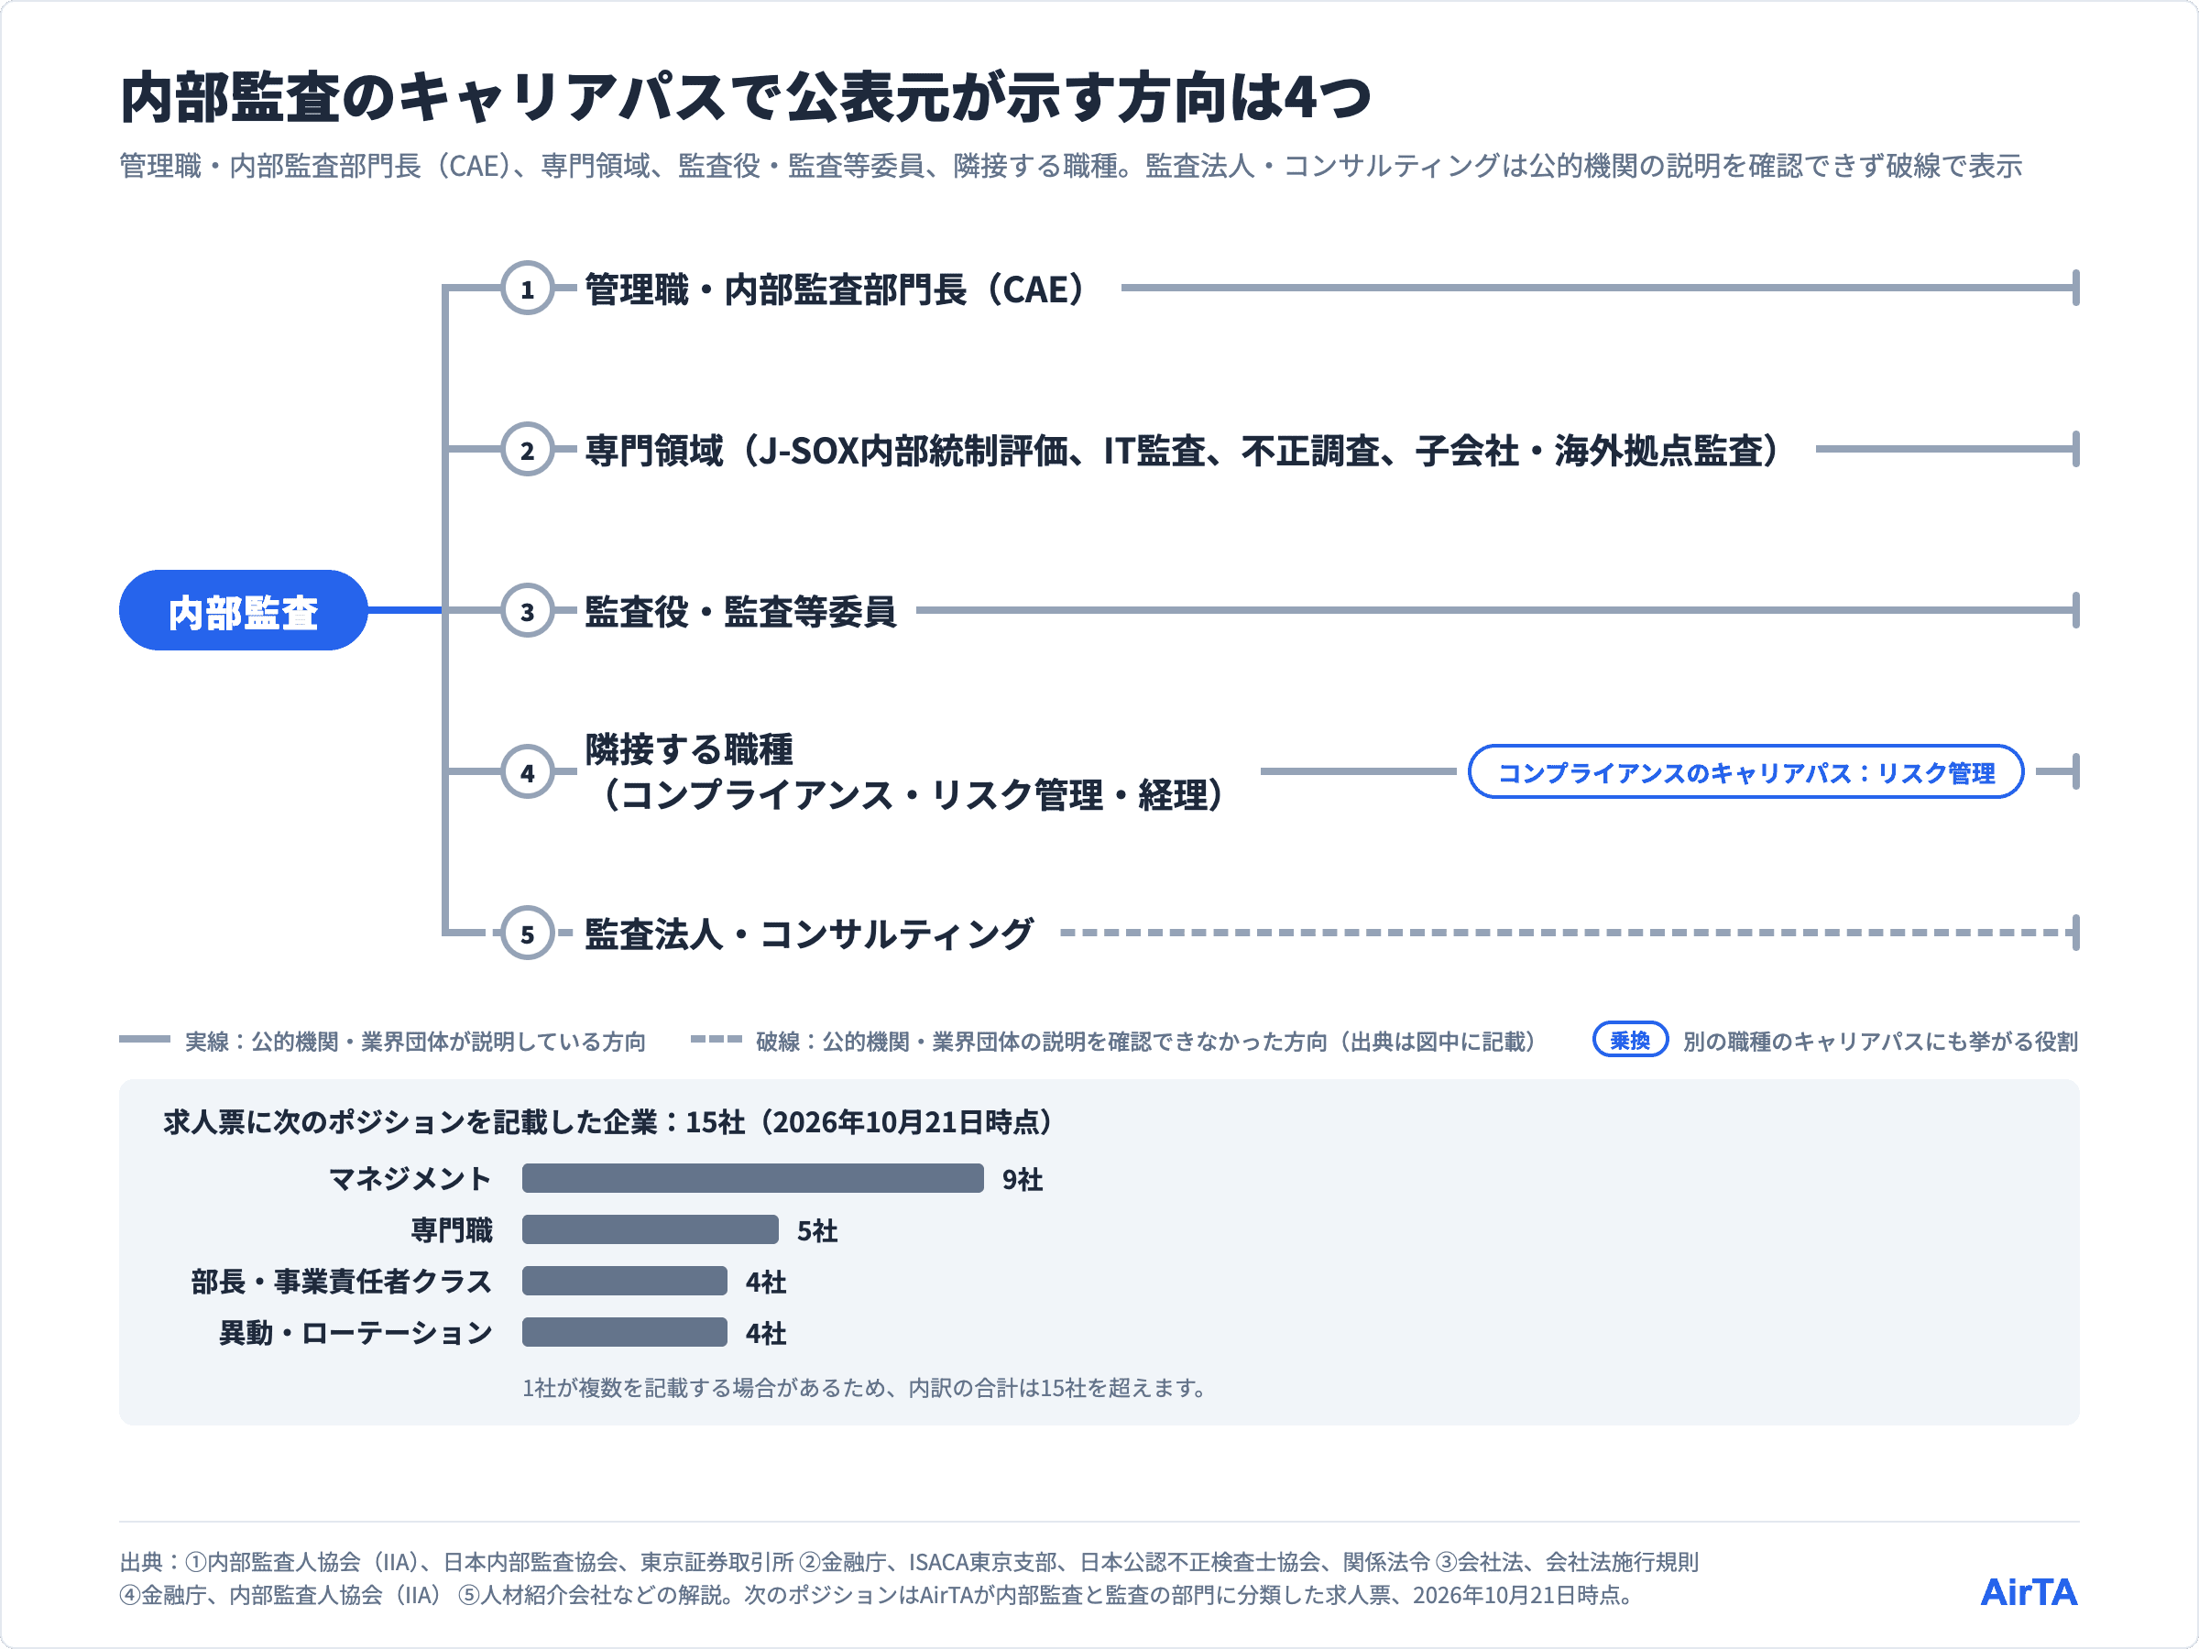The image size is (2199, 1649).
Task: Select 管理職・内部監査部門長(CAE) branch label
Action: point(836,289)
